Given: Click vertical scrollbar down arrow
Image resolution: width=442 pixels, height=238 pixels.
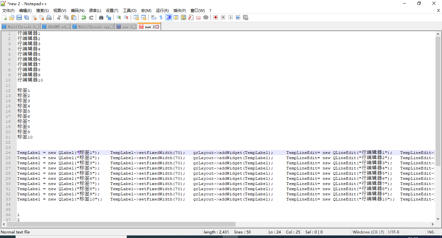Looking at the screenshot, I should (x=438, y=219).
